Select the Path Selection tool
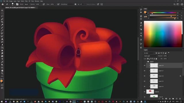Viewport: 184px width, 103px height. (x=2, y=65)
